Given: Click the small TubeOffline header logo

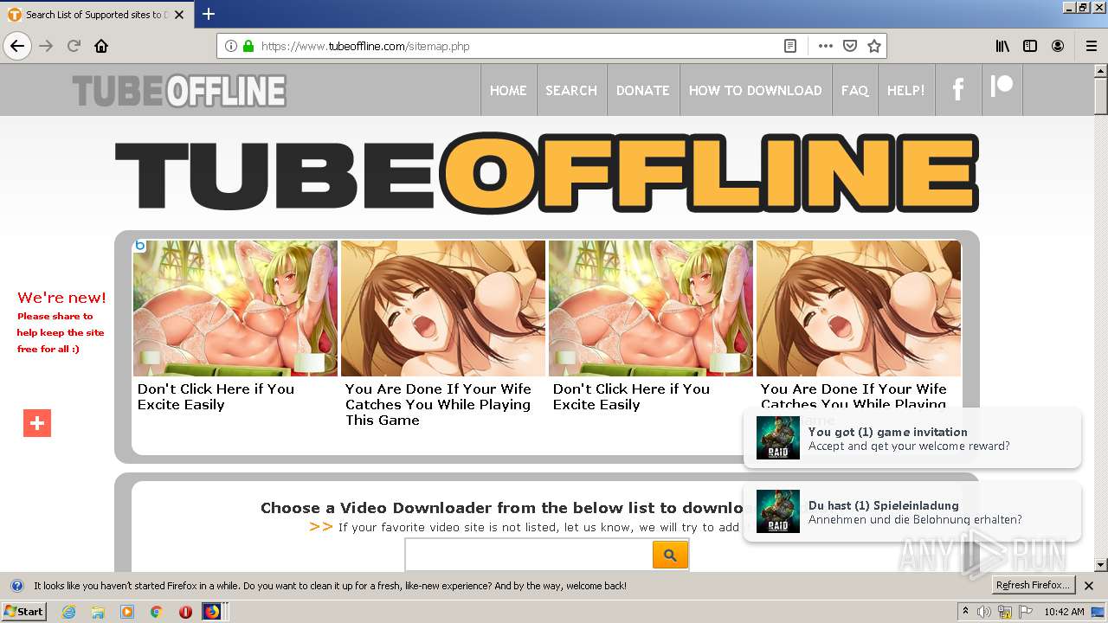Looking at the screenshot, I should point(179,91).
